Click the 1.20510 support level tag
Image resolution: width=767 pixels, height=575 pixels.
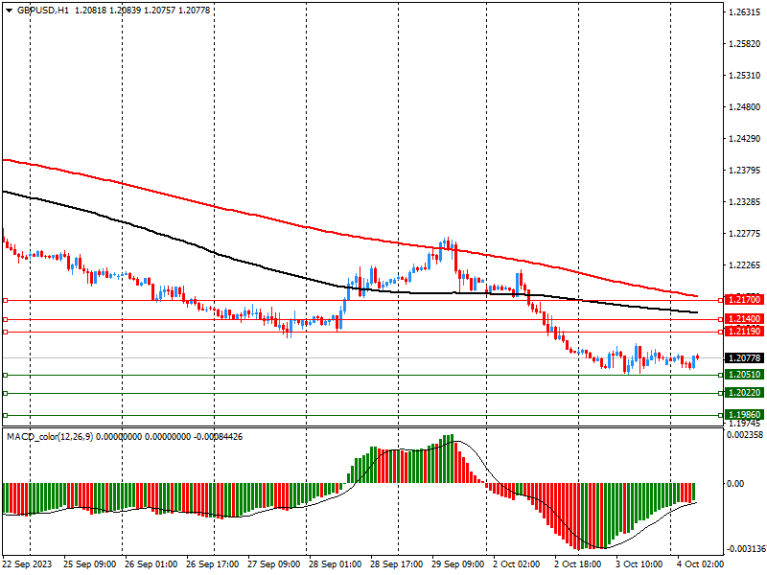744,375
